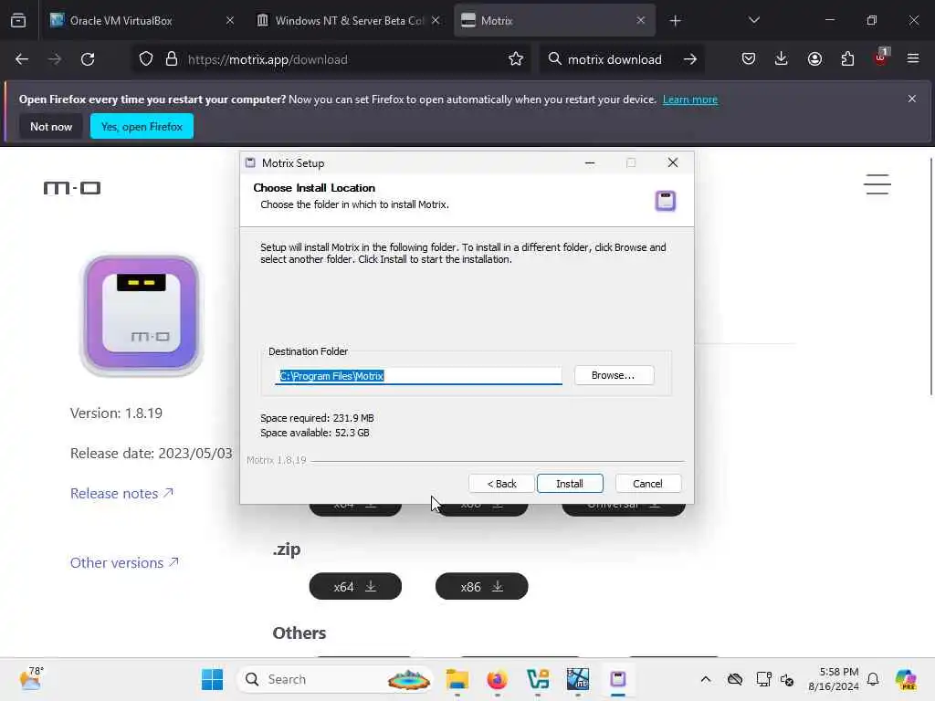Close the Motrix browser tab
The width and height of the screenshot is (935, 701).
(640, 20)
